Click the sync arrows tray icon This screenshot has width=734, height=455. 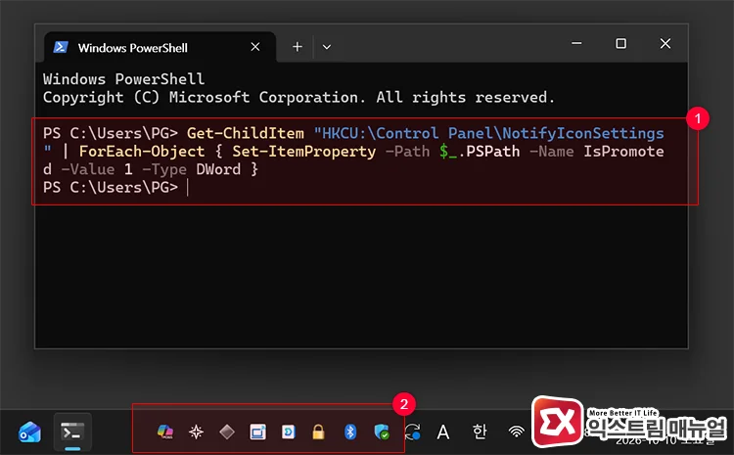point(413,432)
